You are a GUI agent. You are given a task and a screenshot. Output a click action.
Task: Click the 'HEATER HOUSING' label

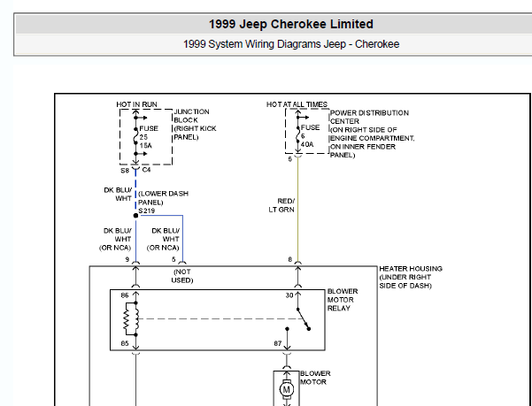click(411, 269)
